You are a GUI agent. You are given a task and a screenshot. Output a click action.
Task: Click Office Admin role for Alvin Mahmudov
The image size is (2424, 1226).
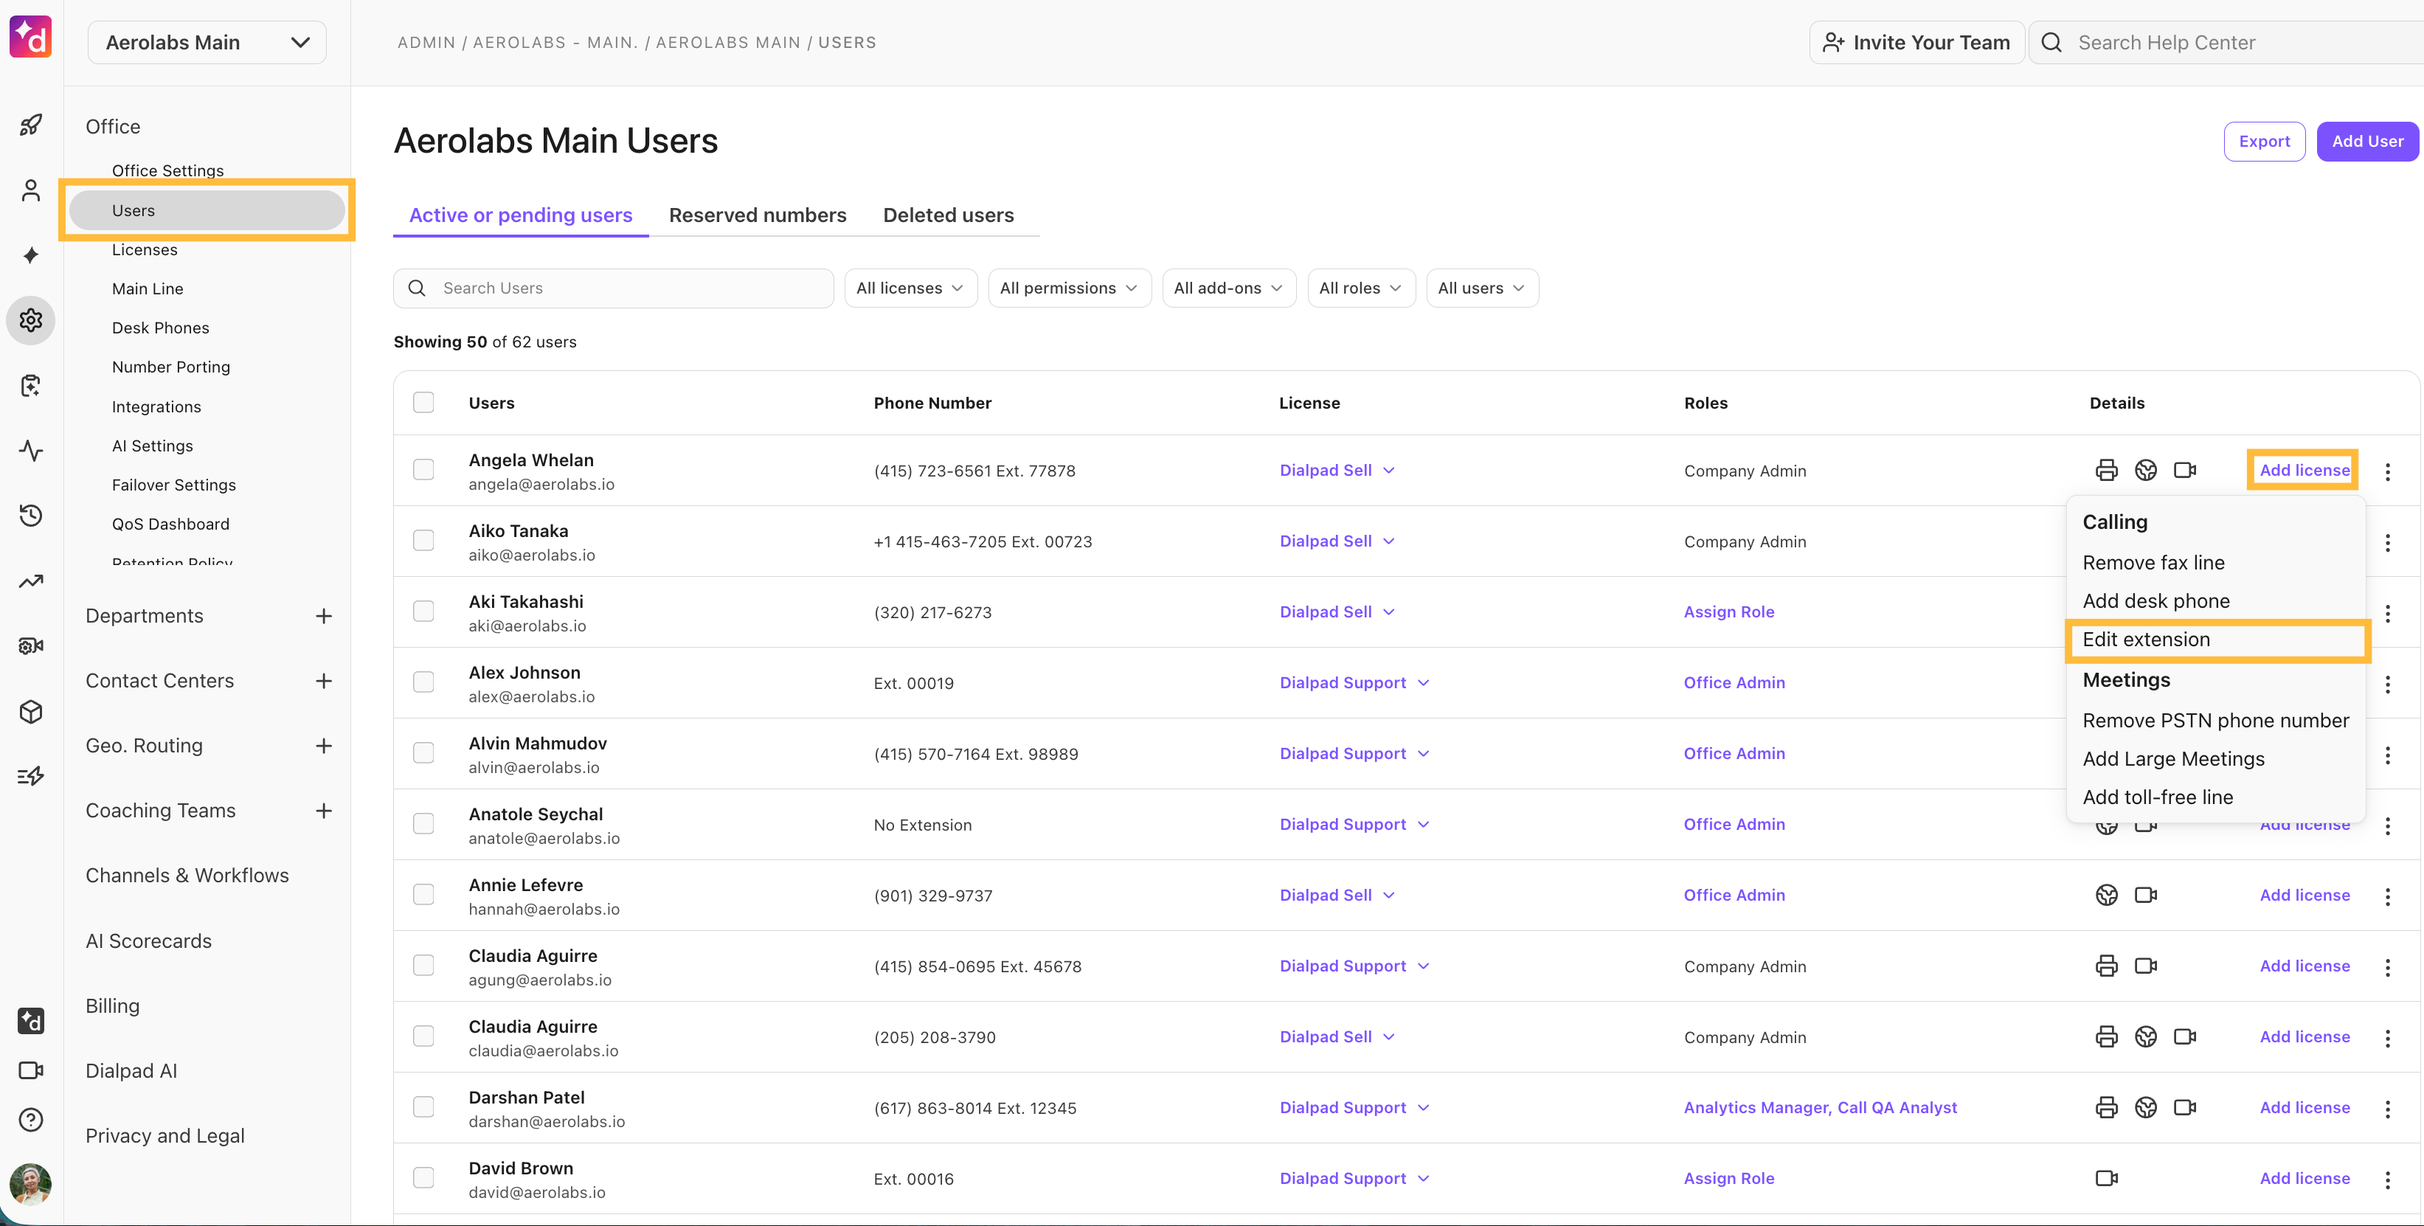(1734, 754)
